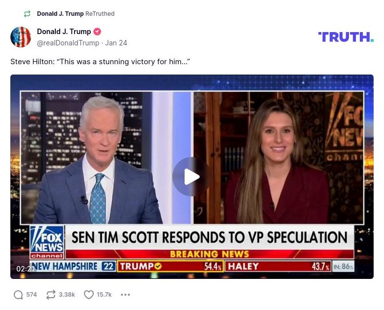Open the @realDonaldTrump handle

point(68,43)
